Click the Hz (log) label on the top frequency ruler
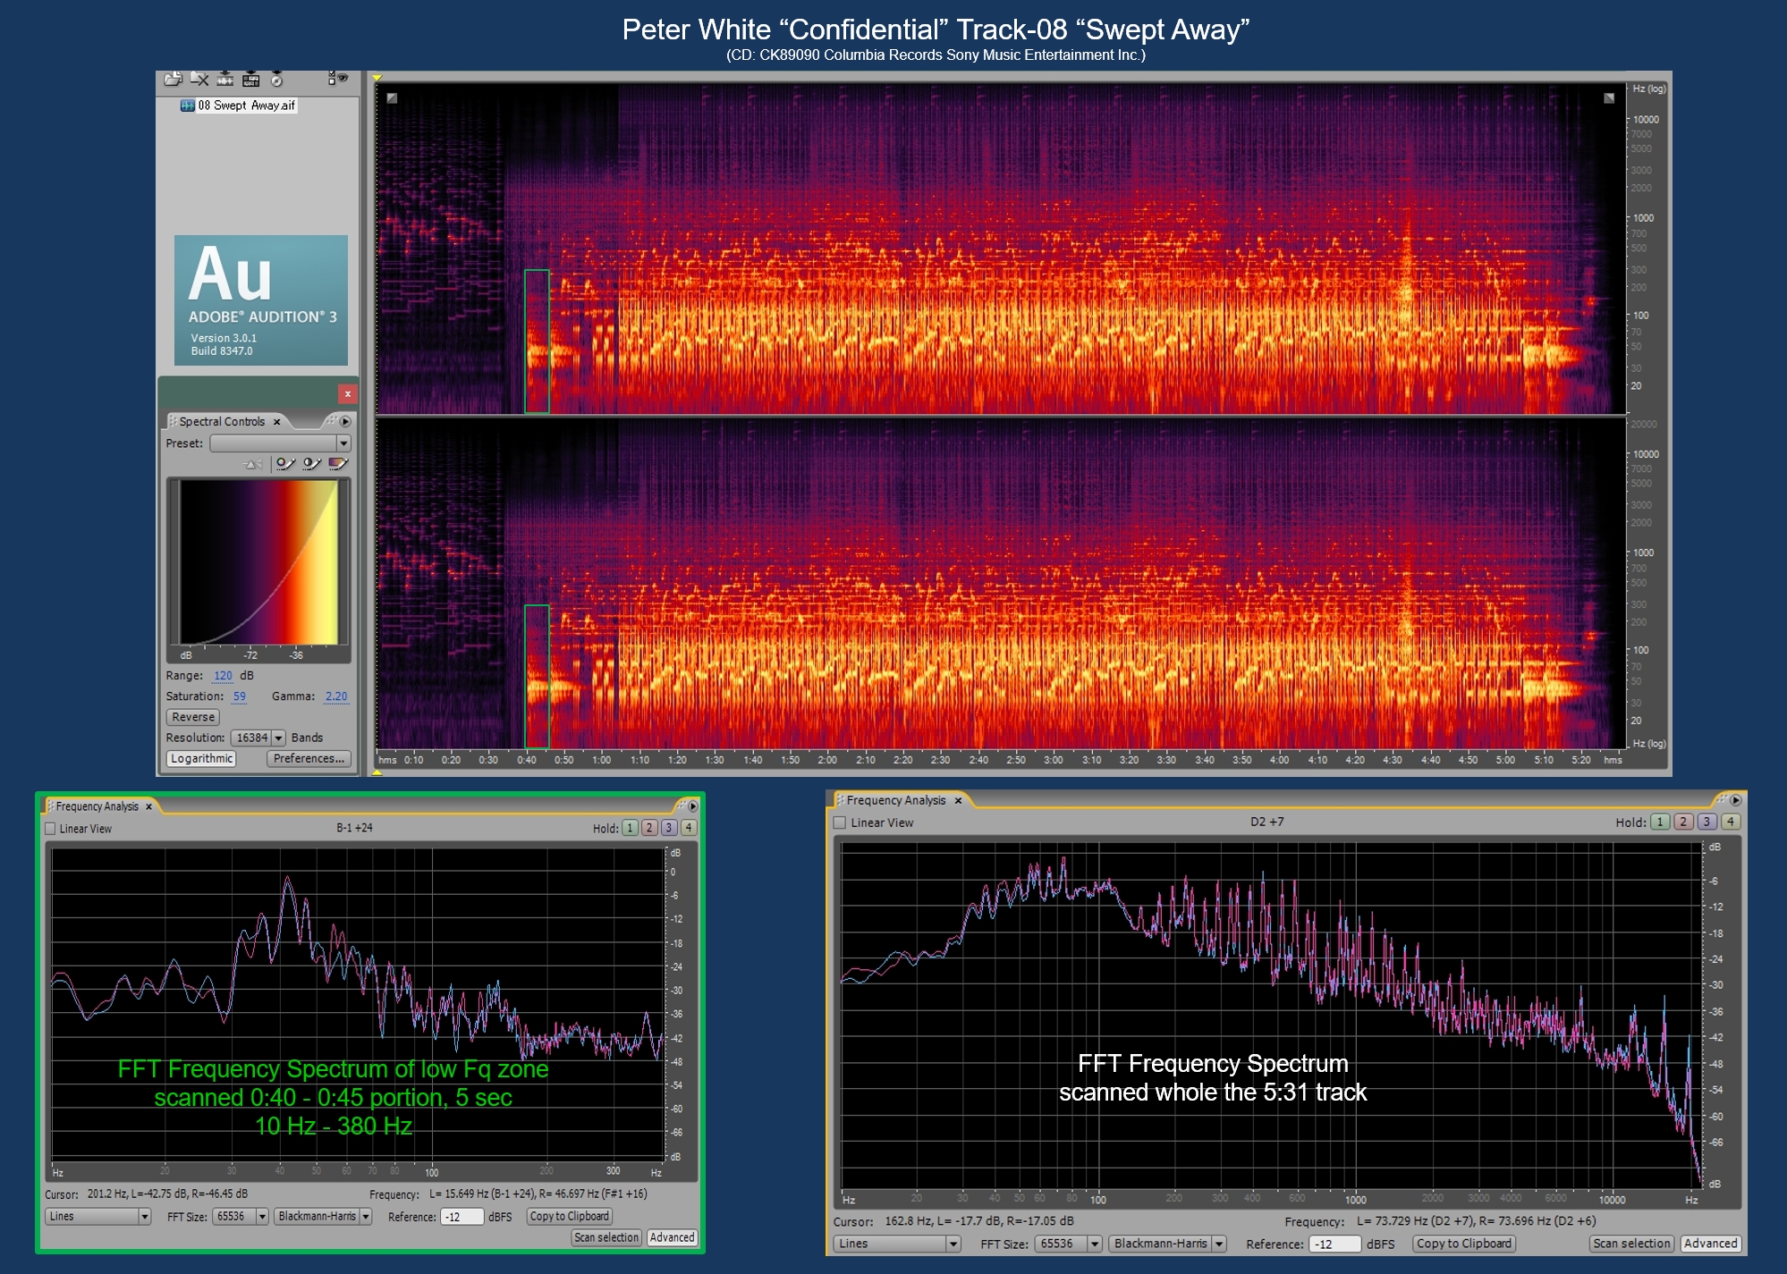 coord(1648,89)
